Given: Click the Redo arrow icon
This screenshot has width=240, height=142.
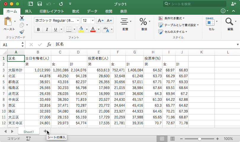Looking at the screenshot, I should point(61,4).
